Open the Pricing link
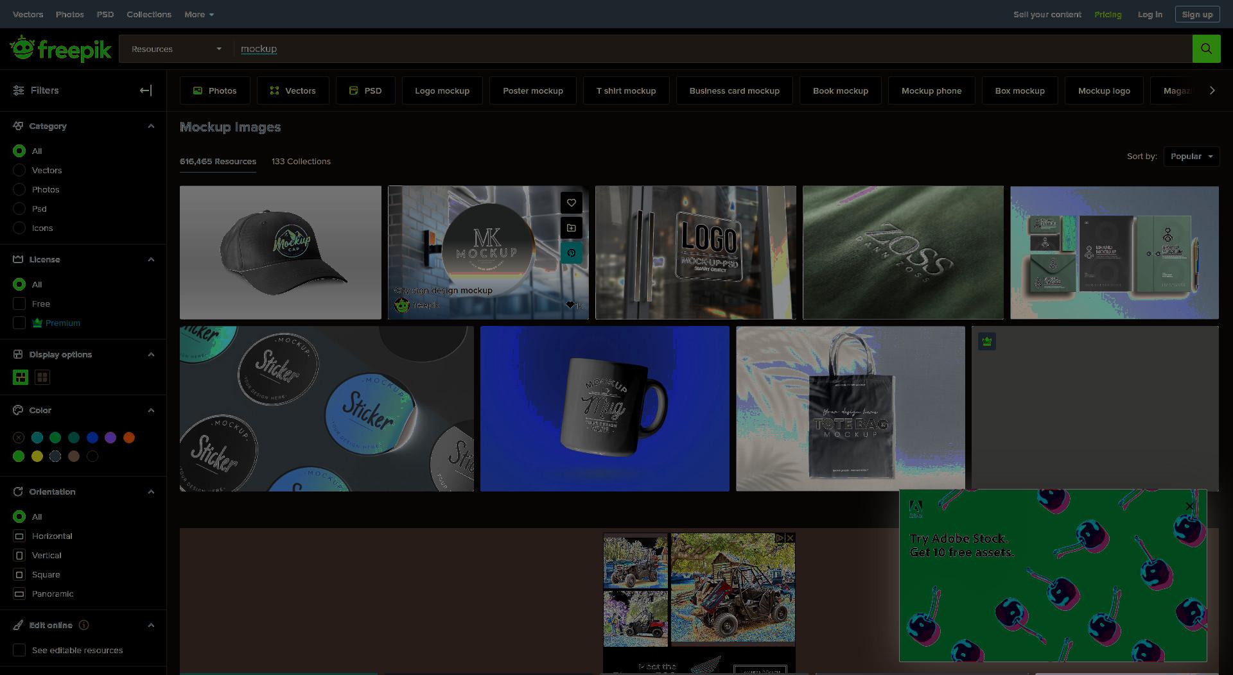This screenshot has height=675, width=1233. [1108, 14]
